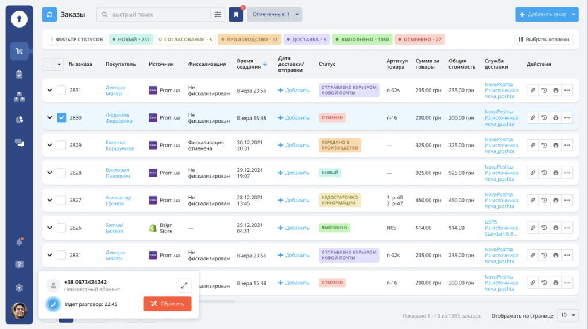Screen dimensions: 588x329
Task: Copy link icon for order 2829
Action: point(532,145)
